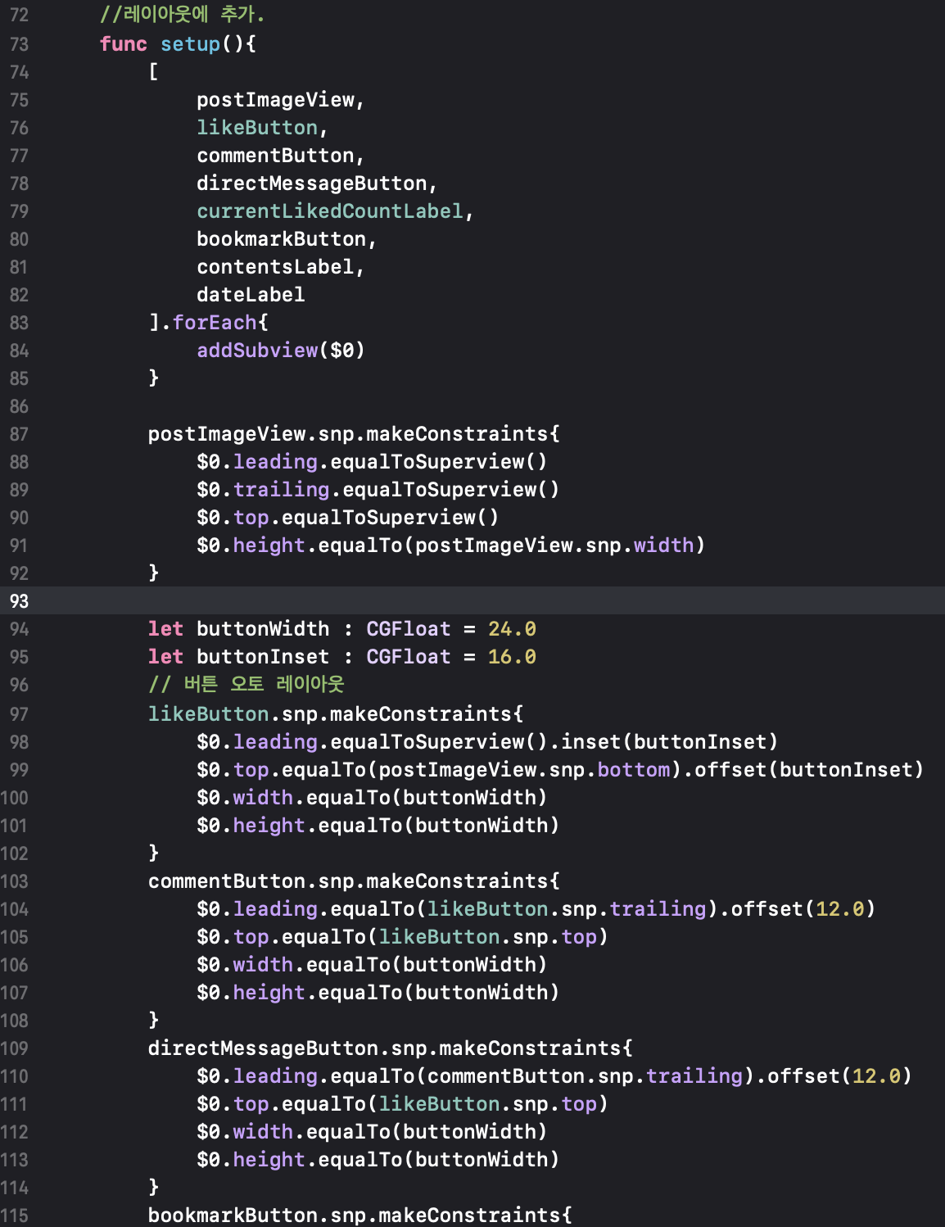Click 'height' on line 107
945x1227 pixels.
269,993
